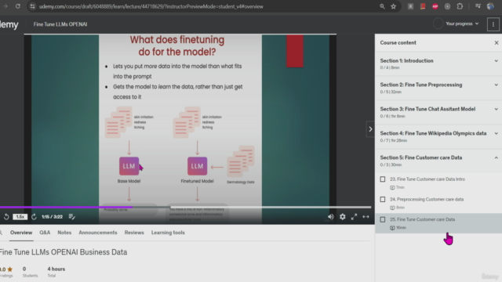Viewport: 502px width, 282px height.
Task: Mute the video volume icon
Action: tap(331, 217)
